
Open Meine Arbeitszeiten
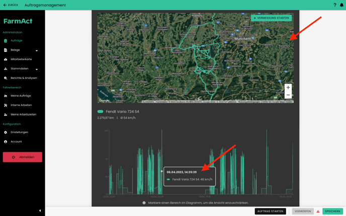[24, 115]
